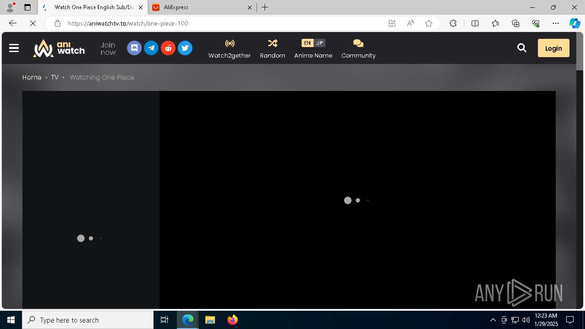Open the Community section
The height and width of the screenshot is (329, 585).
tap(358, 48)
